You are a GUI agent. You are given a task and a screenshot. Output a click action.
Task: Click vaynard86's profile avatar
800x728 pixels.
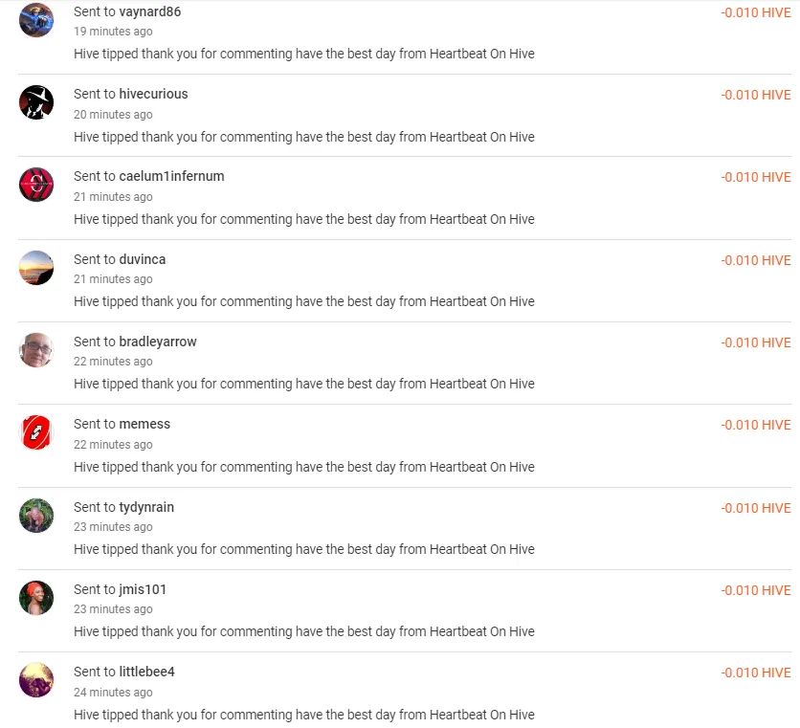36,20
